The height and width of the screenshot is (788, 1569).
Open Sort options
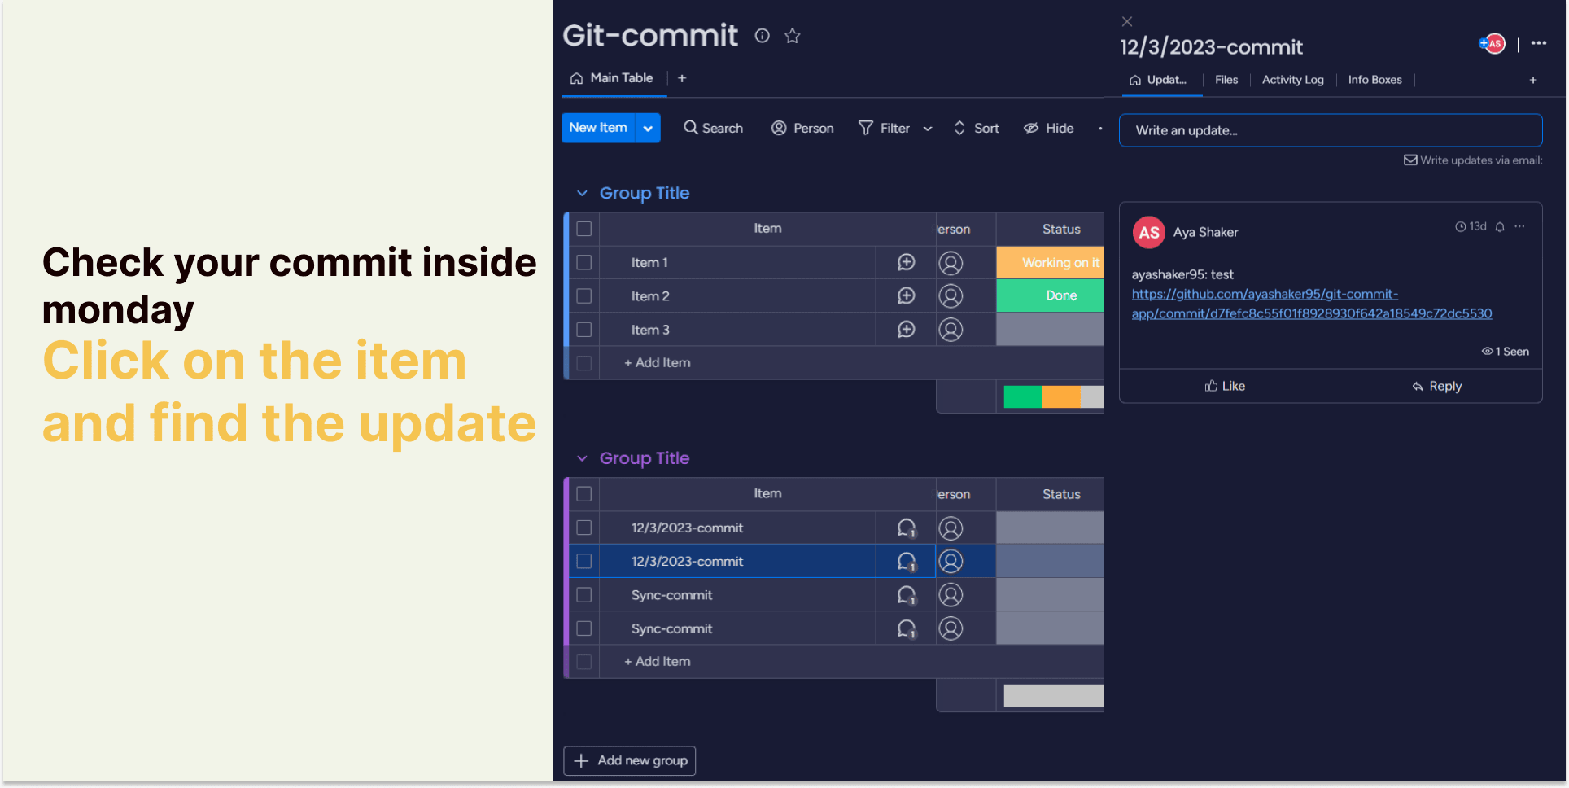[977, 128]
